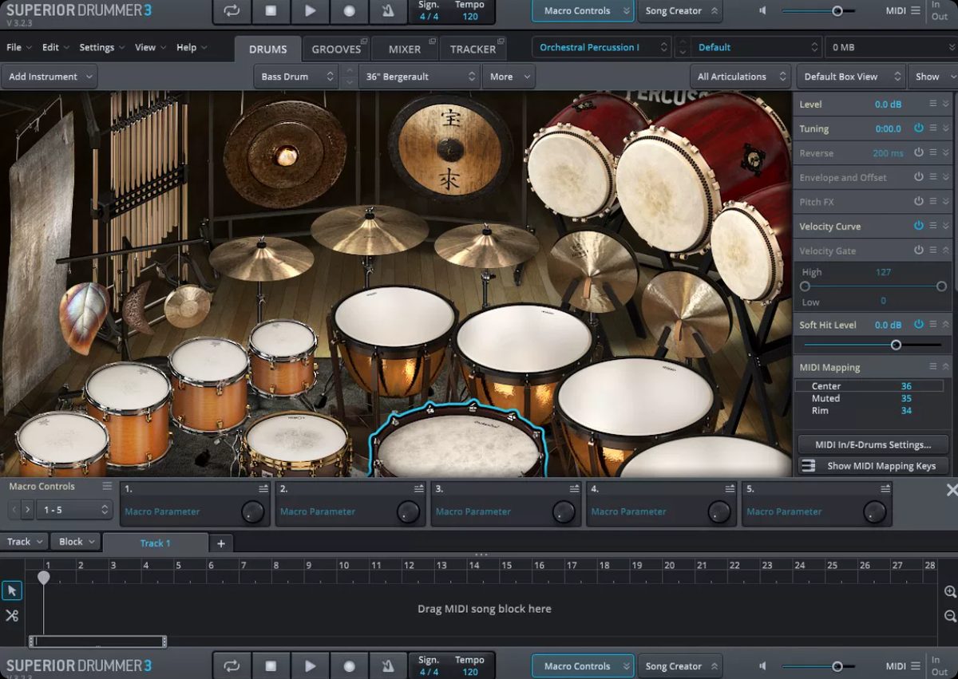Open the Track dropdown menu

[x=25, y=542]
